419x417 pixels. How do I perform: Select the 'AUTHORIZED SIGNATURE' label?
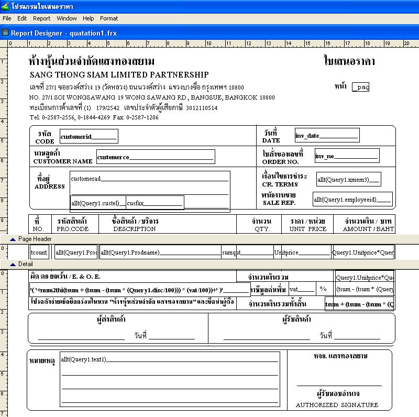click(337, 405)
